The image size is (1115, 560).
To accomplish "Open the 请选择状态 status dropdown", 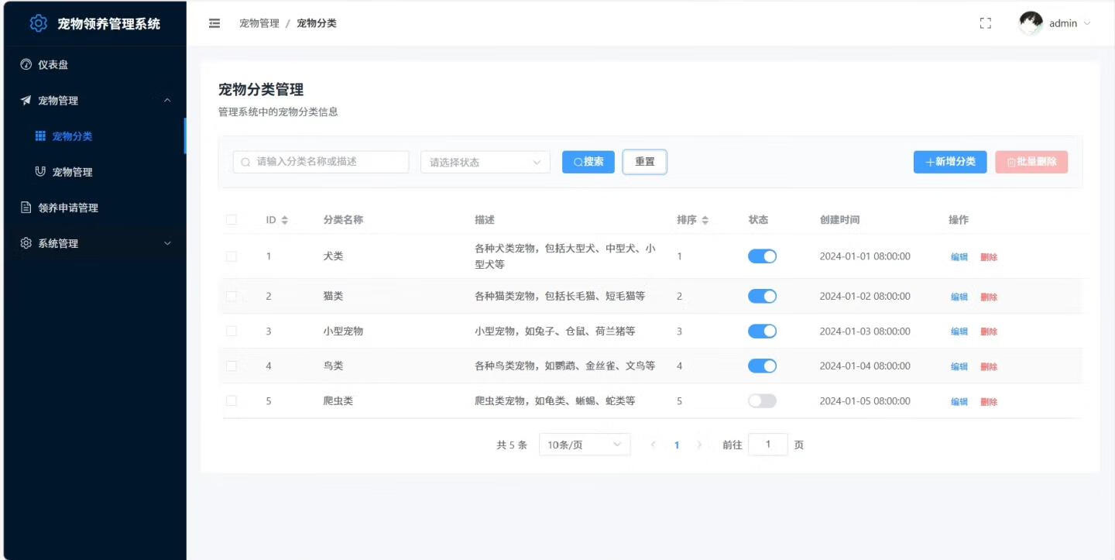I will pyautogui.click(x=484, y=162).
